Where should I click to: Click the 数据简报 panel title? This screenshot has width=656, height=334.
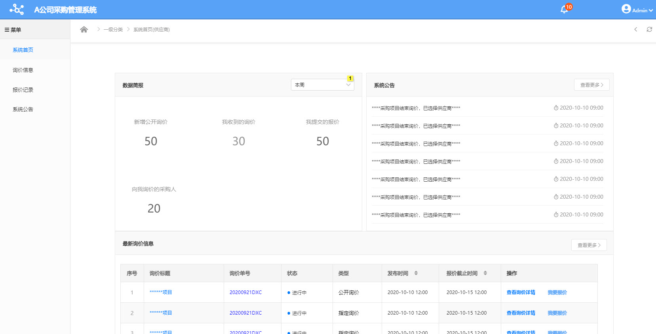(133, 85)
